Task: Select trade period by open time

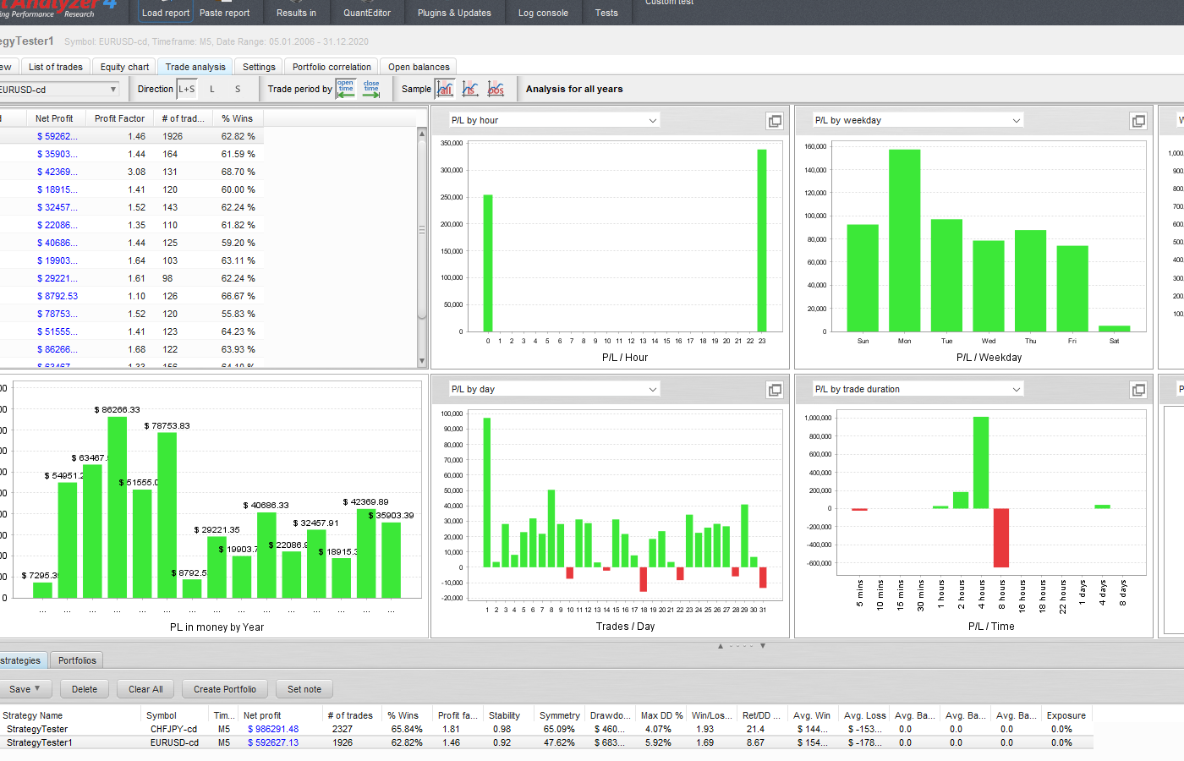Action: click(x=345, y=89)
